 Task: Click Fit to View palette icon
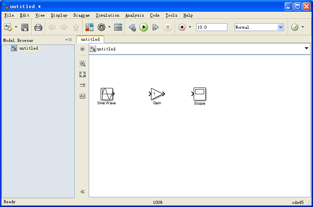pyautogui.click(x=83, y=74)
